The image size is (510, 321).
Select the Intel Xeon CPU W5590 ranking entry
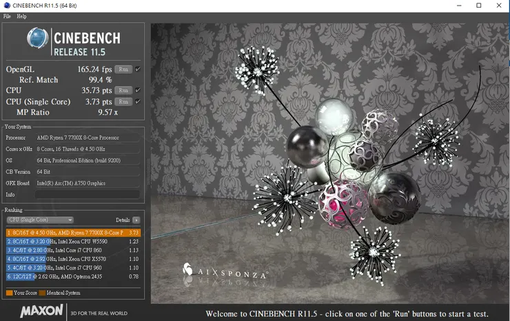[x=73, y=242]
